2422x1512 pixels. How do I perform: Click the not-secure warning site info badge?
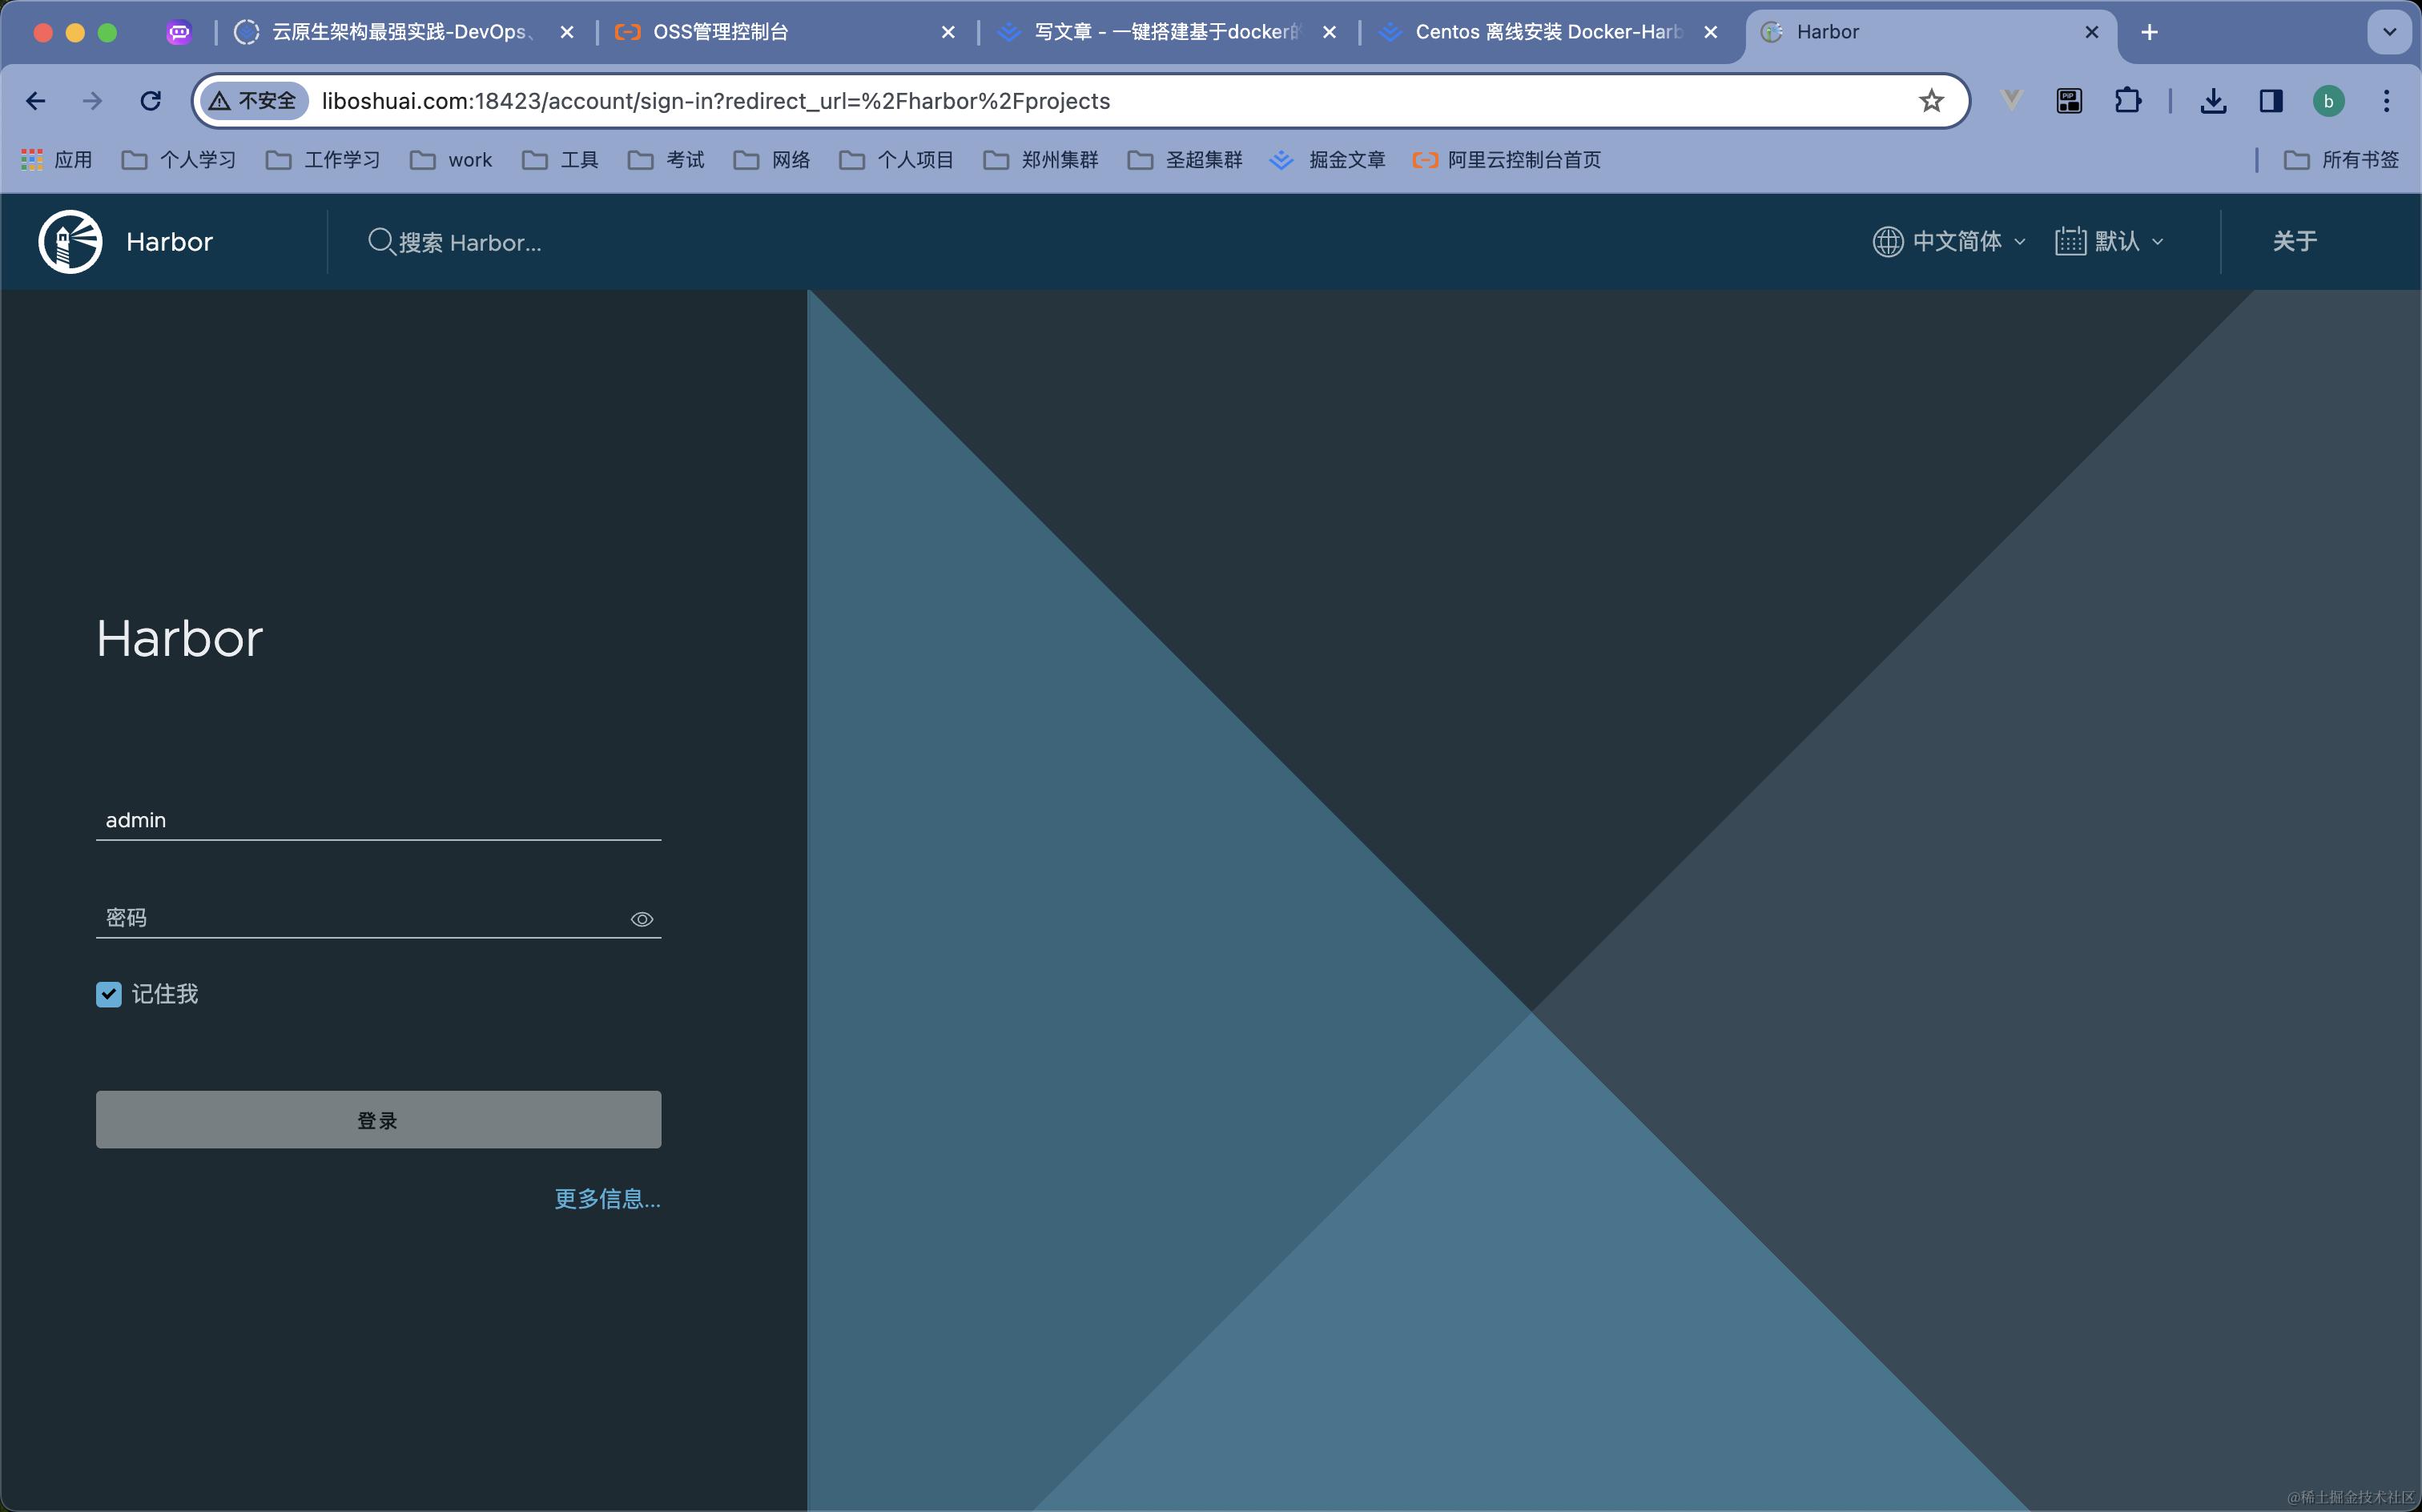tap(253, 101)
